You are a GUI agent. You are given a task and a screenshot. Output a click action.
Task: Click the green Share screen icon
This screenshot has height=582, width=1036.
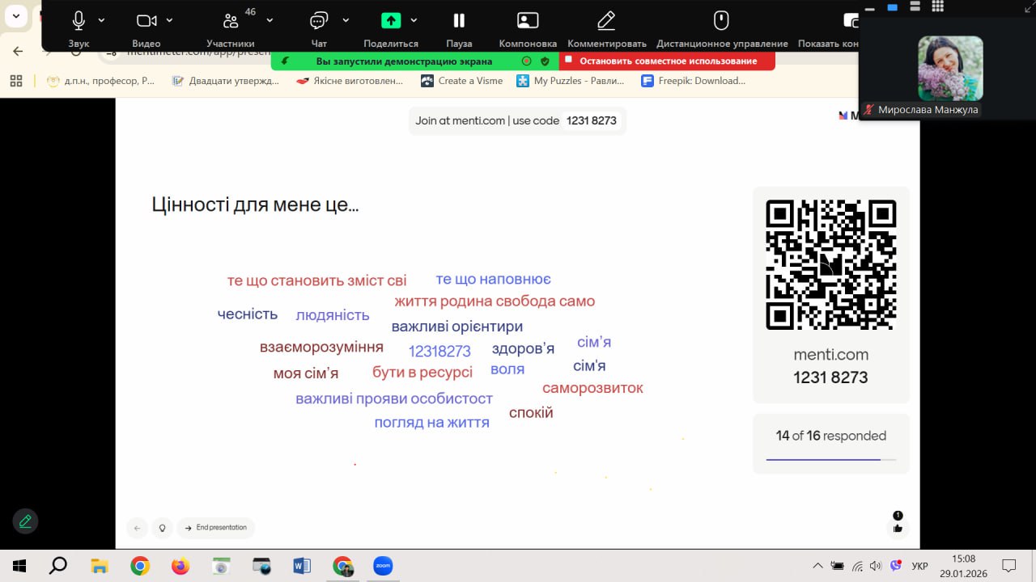391,21
